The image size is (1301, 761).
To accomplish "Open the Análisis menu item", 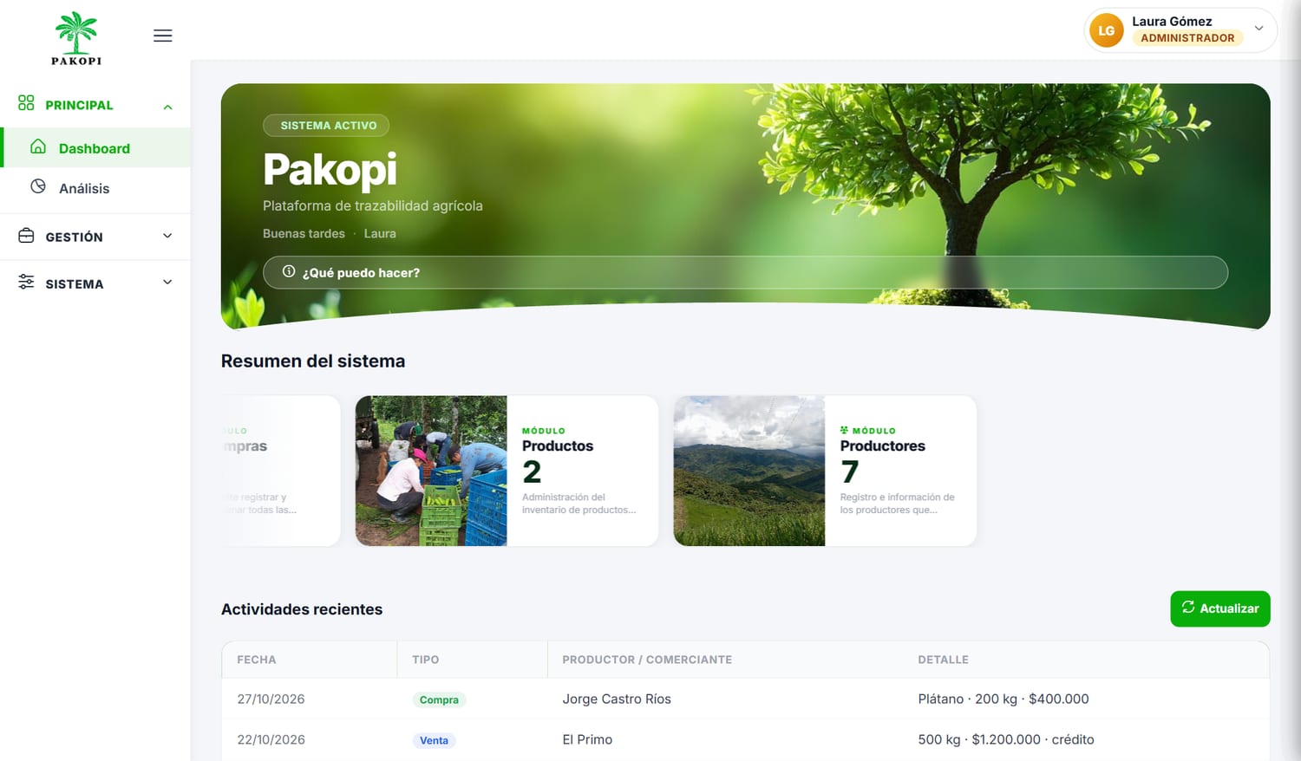I will [x=96, y=188].
